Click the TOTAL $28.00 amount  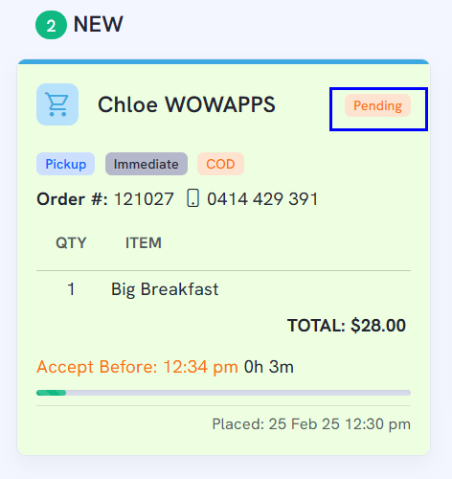pos(347,326)
